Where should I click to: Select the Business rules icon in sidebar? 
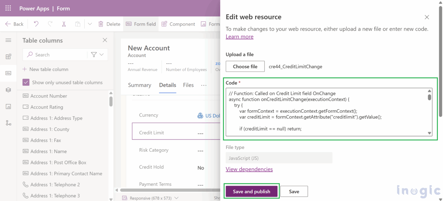(x=9, y=123)
